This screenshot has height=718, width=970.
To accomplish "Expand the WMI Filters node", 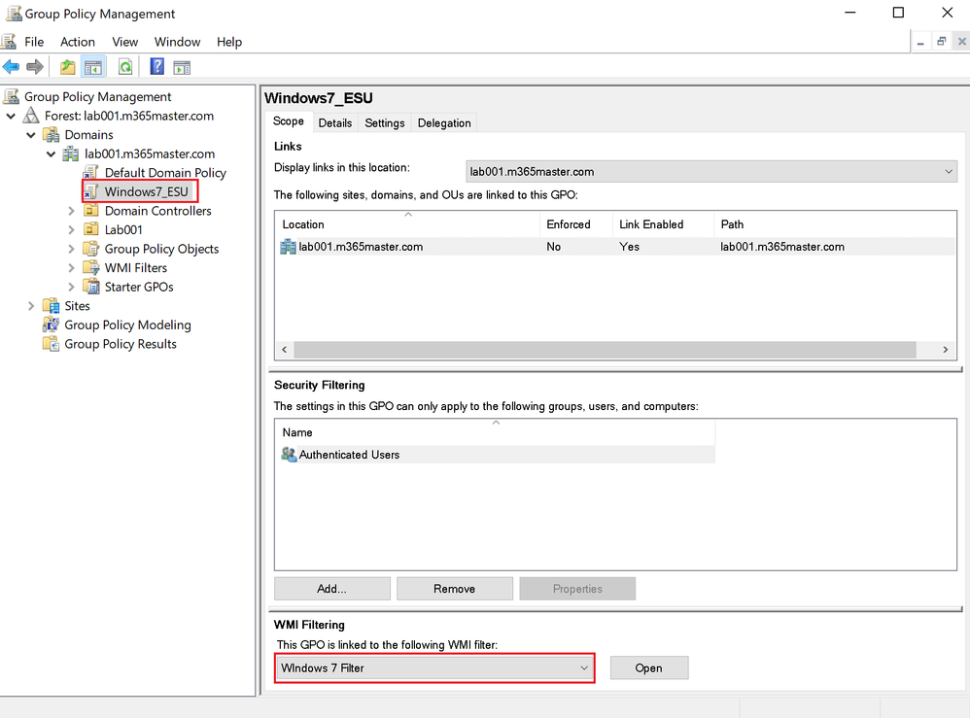I will tap(70, 267).
